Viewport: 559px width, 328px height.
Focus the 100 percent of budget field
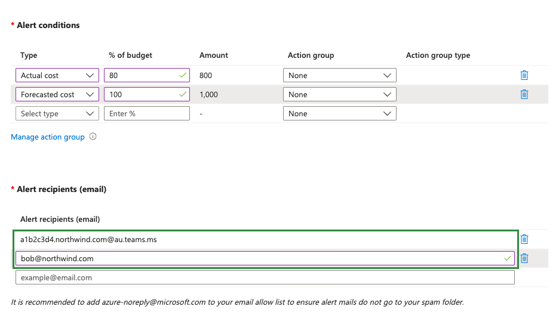tap(147, 95)
